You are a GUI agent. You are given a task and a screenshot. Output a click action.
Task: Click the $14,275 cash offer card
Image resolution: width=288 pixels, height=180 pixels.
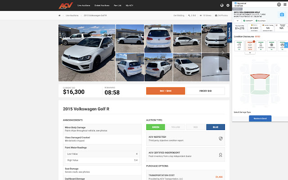coord(240,27)
